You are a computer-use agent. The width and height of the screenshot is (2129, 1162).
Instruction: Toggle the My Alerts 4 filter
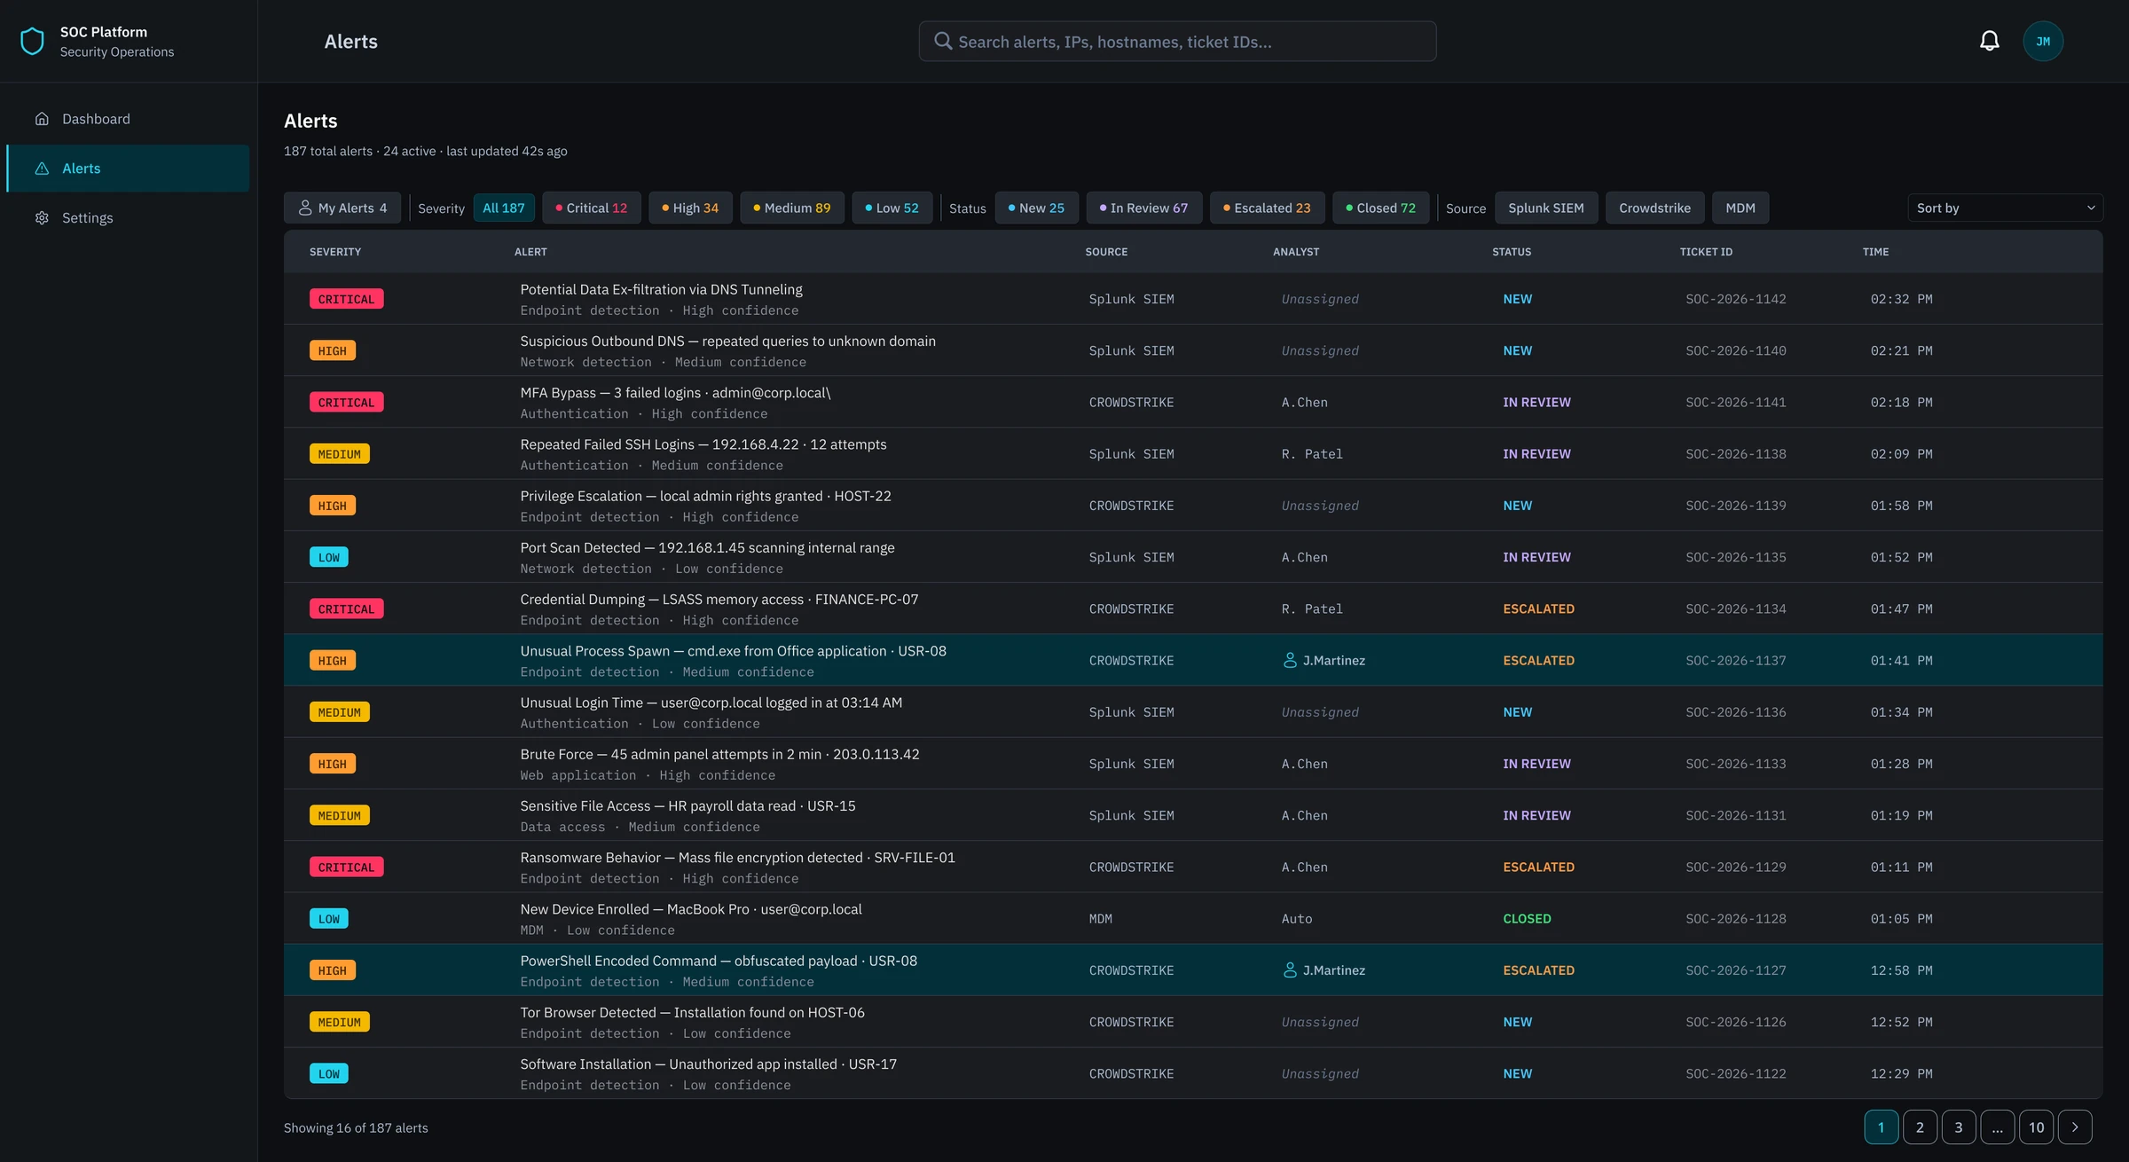tap(342, 208)
